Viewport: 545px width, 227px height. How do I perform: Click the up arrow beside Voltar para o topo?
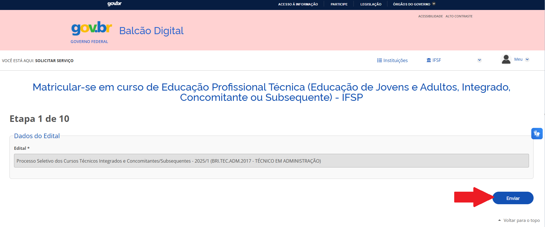tap(499, 220)
